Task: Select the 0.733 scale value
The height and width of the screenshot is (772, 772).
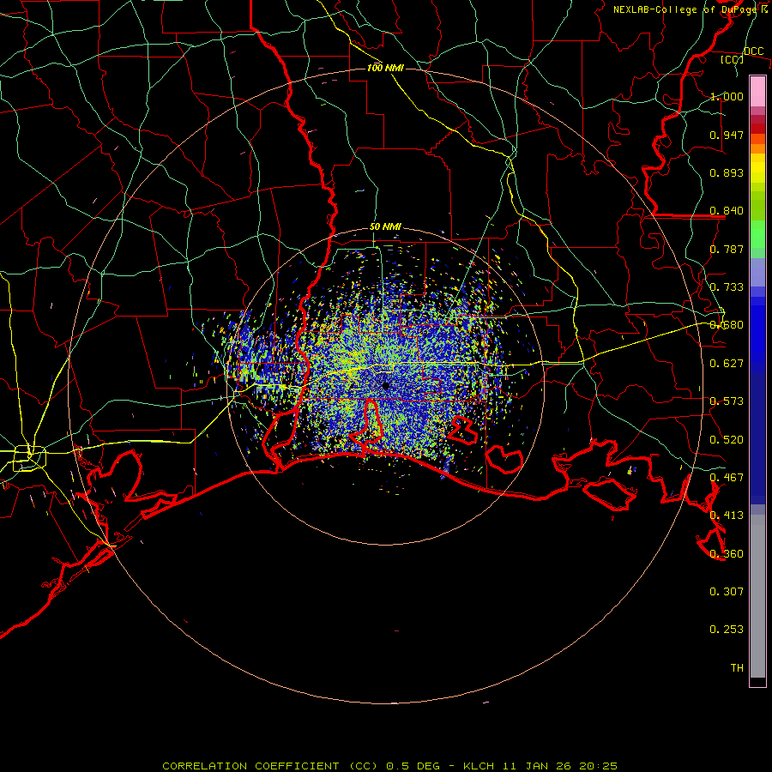Action: (x=727, y=287)
